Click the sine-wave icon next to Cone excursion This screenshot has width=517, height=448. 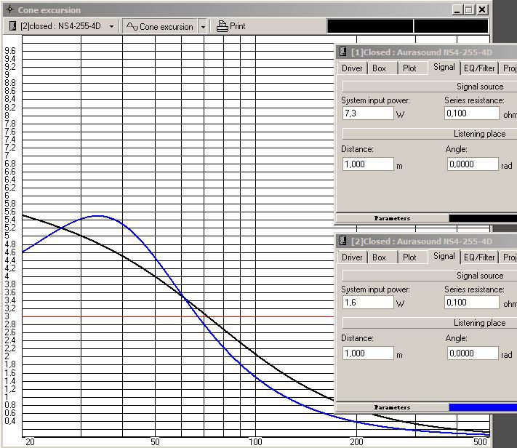[x=132, y=26]
